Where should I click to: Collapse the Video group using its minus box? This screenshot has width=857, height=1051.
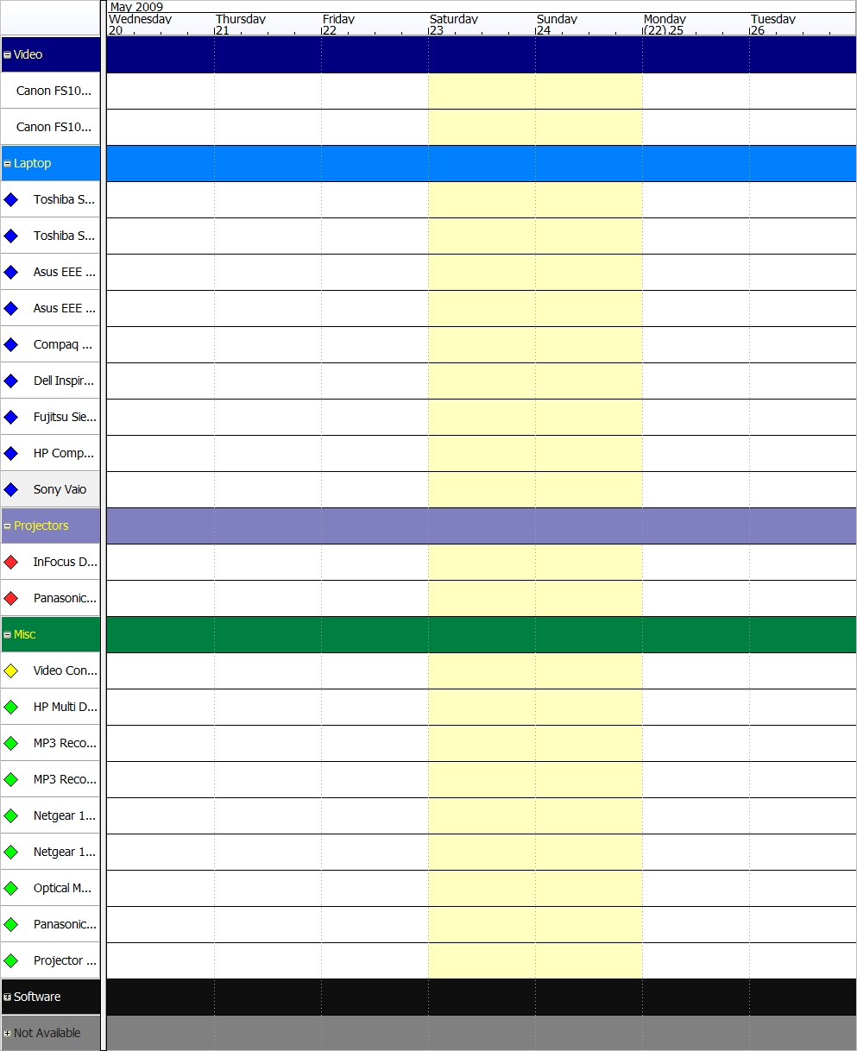coord(8,54)
